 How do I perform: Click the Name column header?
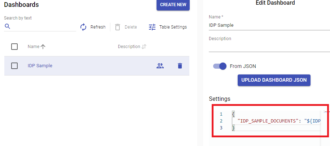[34, 47]
